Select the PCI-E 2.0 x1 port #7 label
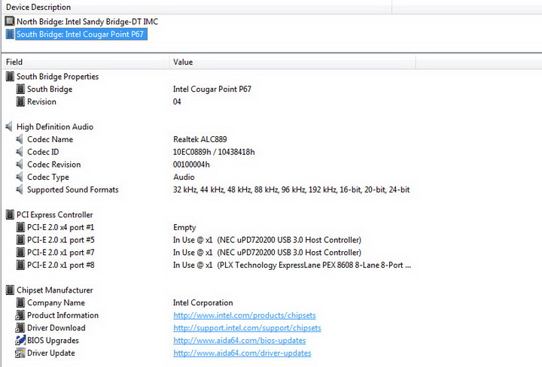Viewport: 542px width, 367px height. [60, 253]
